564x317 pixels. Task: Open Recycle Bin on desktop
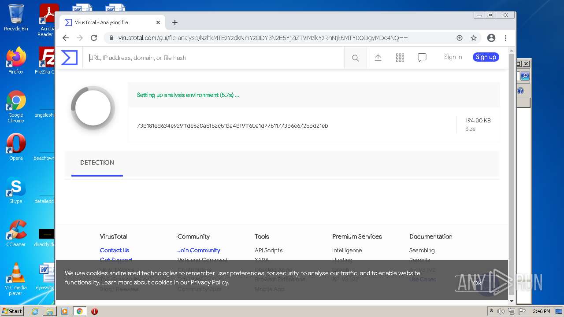tap(16, 18)
